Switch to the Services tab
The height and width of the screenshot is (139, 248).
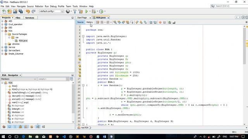[x=29, y=18]
